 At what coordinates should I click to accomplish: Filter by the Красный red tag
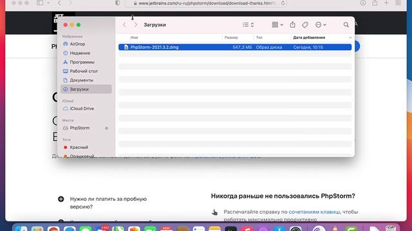point(79,147)
